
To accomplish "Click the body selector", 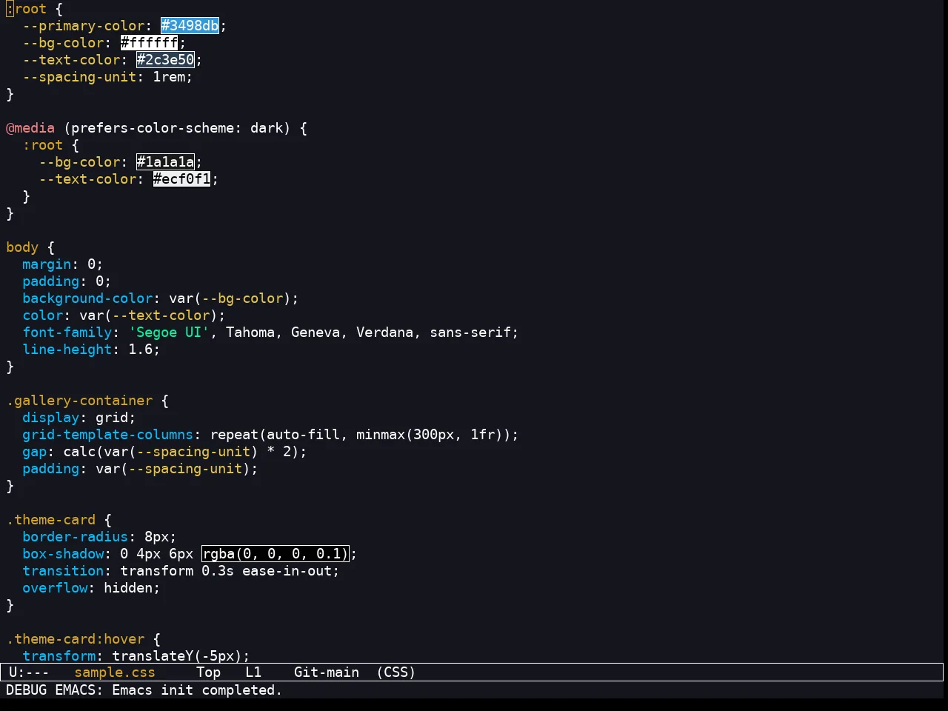I will [x=22, y=247].
